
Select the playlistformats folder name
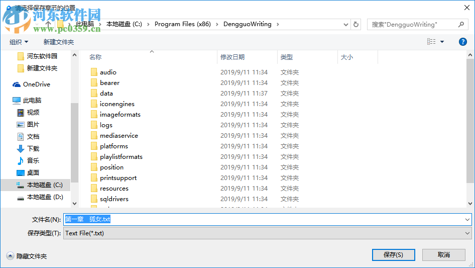click(x=121, y=156)
